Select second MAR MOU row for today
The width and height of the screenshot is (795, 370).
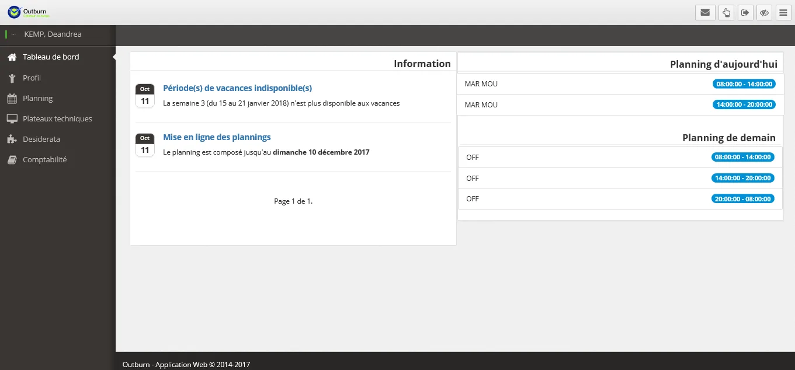(620, 105)
